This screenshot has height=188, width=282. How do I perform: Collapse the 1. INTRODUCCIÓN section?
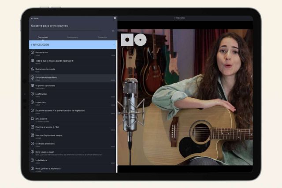114,45
